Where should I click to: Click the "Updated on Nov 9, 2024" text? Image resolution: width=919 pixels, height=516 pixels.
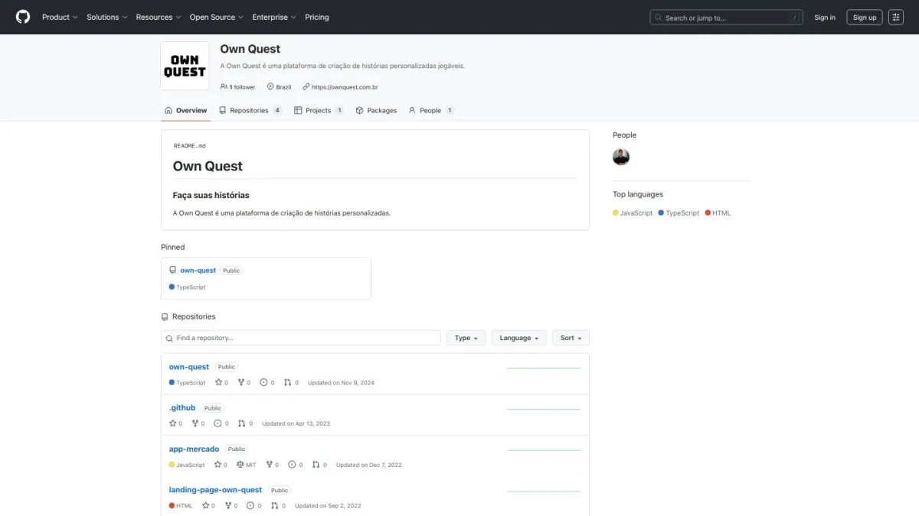click(x=341, y=383)
